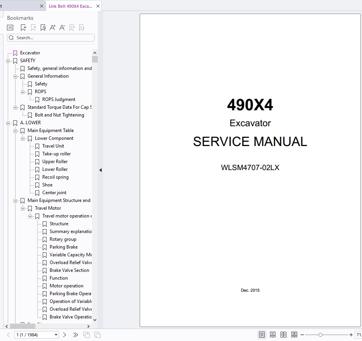The width and height of the screenshot is (362, 341).
Task: Open the page number dropdown
Action: pos(56,335)
